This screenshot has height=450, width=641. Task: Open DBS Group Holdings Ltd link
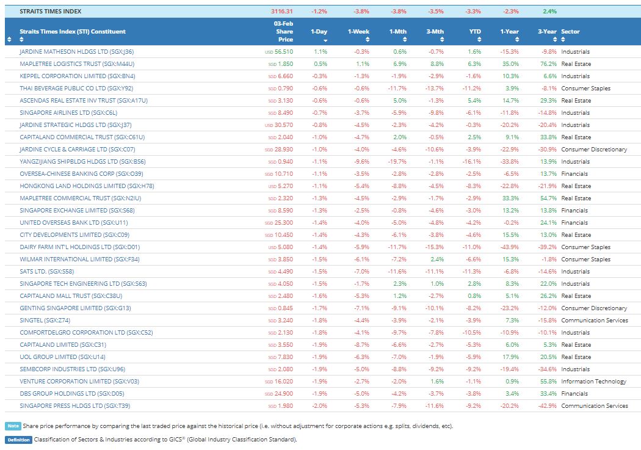coord(72,394)
